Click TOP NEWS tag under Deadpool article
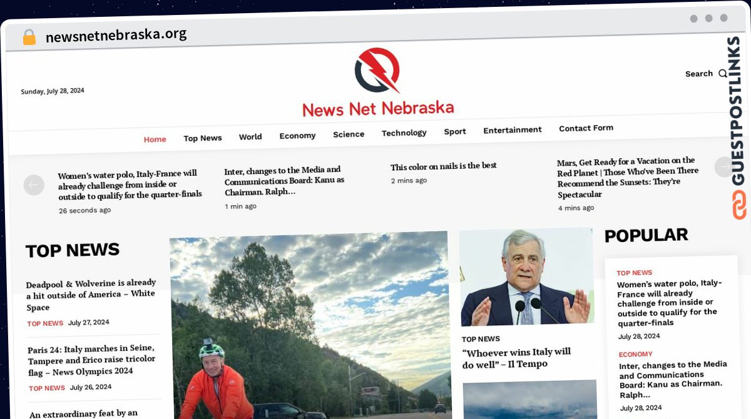 tap(45, 324)
